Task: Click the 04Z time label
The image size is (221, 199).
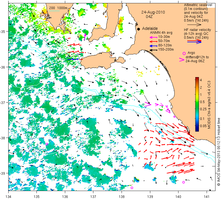Action: (x=149, y=17)
